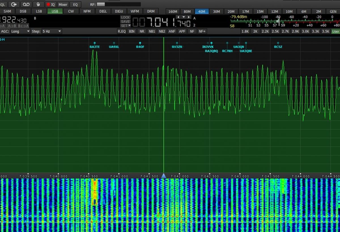The image size is (340, 232).
Task: Click the tape recorder icon button
Action: [26, 5]
